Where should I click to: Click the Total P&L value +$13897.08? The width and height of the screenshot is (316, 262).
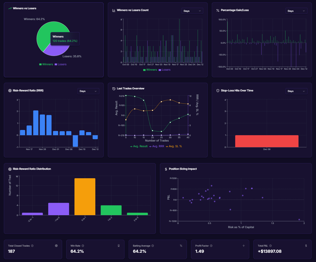(270, 251)
